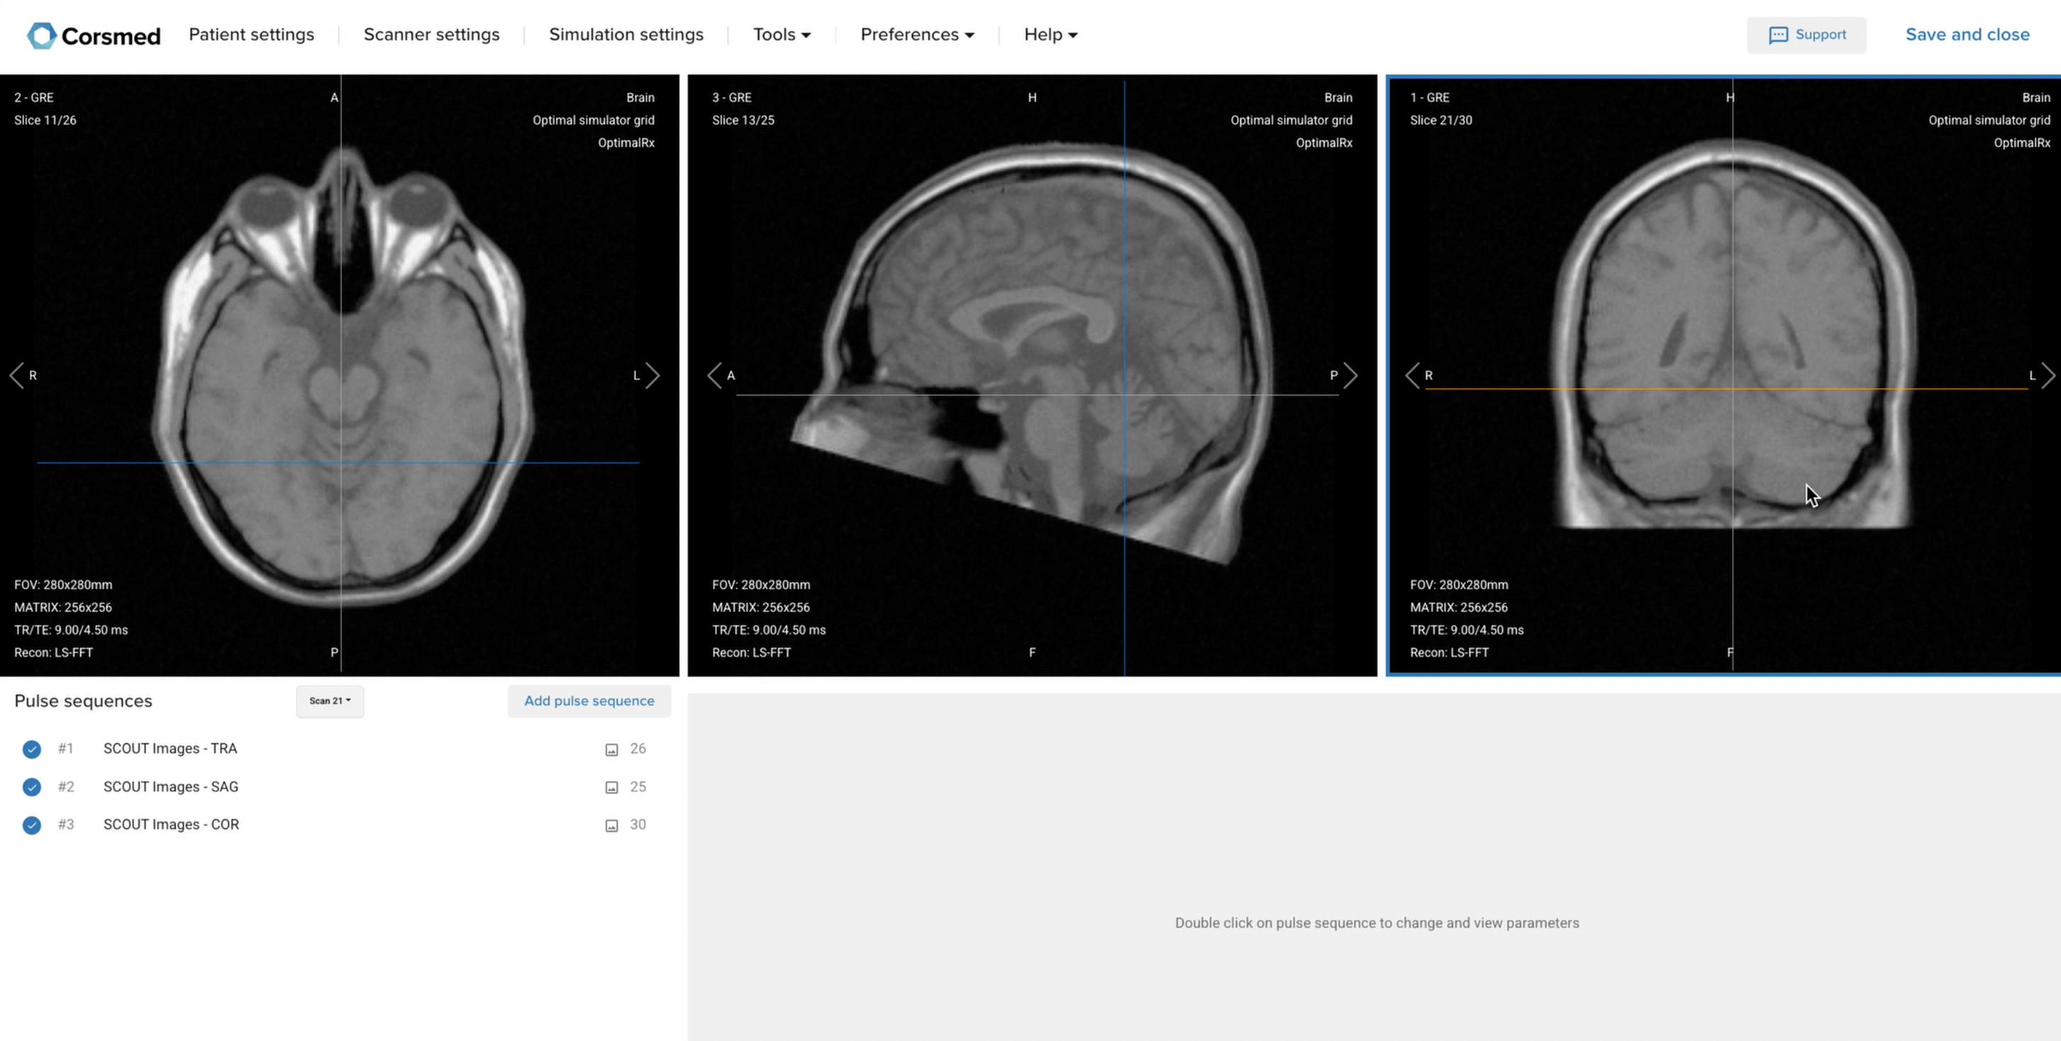Click the Add pulse sequence button
The width and height of the screenshot is (2061, 1041).
click(x=589, y=701)
